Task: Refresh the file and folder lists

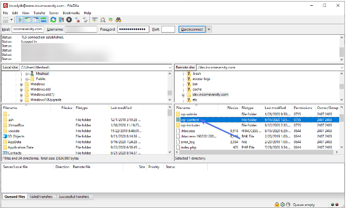Action: 53,20
